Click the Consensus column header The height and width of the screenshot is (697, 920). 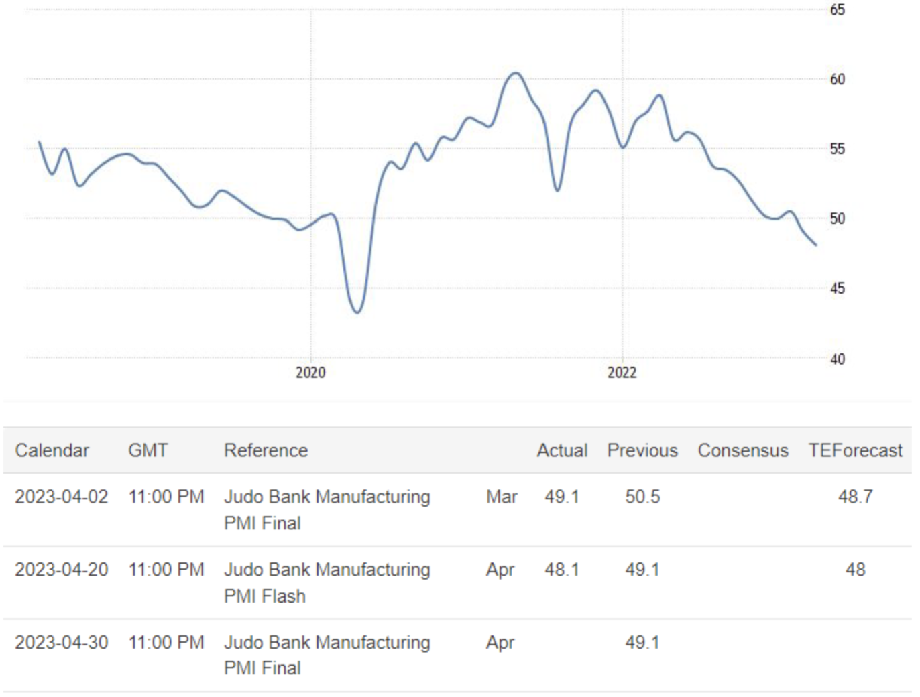tap(743, 450)
